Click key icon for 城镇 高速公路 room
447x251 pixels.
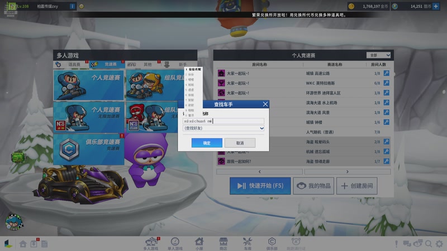pyautogui.click(x=386, y=73)
